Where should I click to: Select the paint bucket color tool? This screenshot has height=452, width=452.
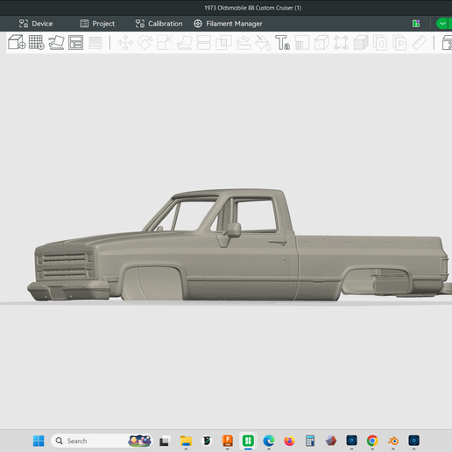tap(263, 43)
